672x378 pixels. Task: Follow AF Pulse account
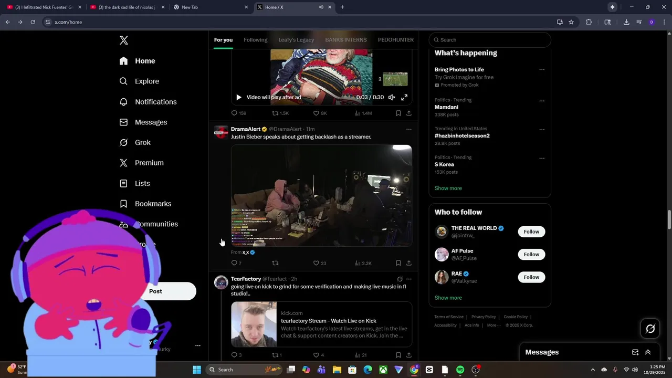[531, 255]
